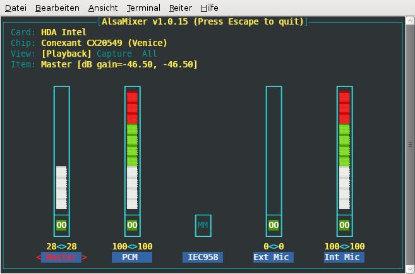The image size is (415, 274).
Task: Click the Ext Mic 0<>0 level value
Action: click(x=274, y=246)
